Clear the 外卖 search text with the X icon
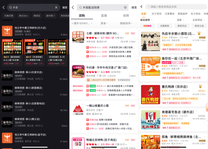The image size is (208, 149). (56, 8)
